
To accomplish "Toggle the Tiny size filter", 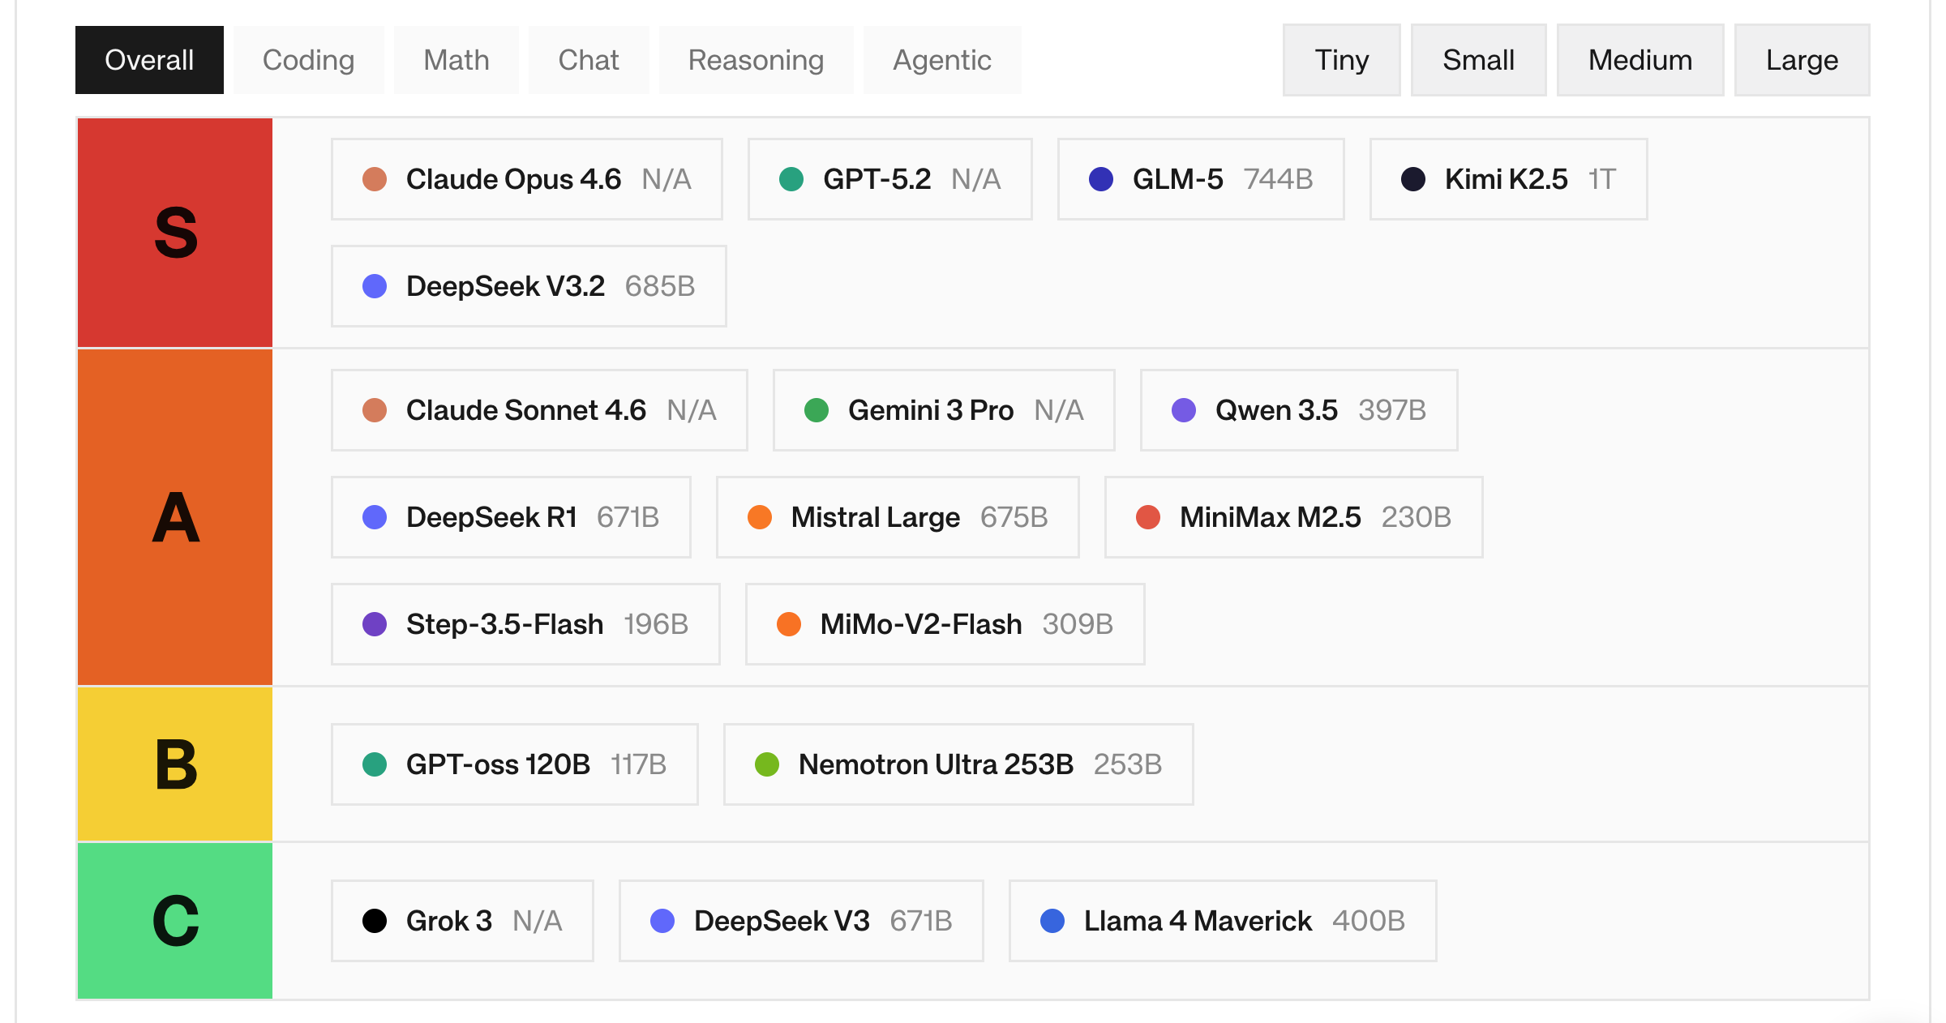I will pyautogui.click(x=1341, y=60).
